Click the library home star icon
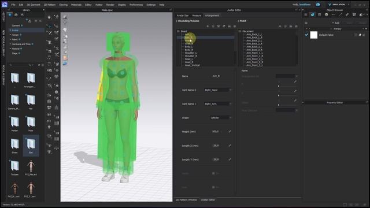 tap(10, 15)
